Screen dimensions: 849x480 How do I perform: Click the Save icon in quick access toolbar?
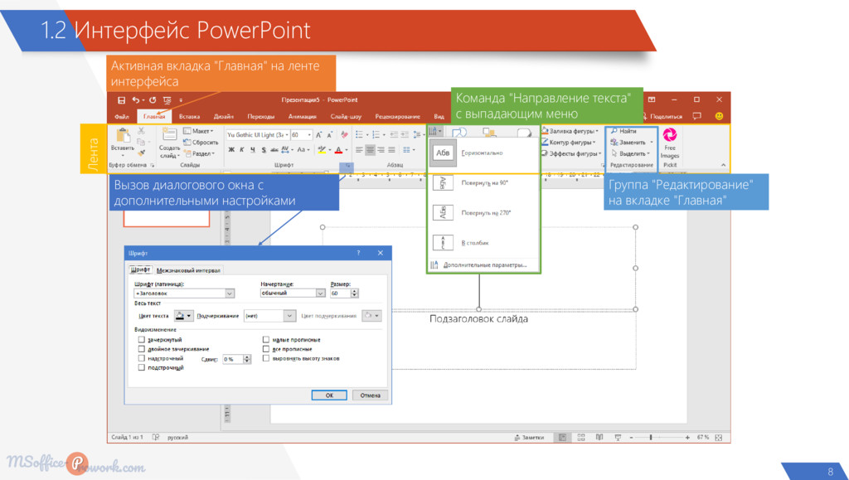coord(121,100)
